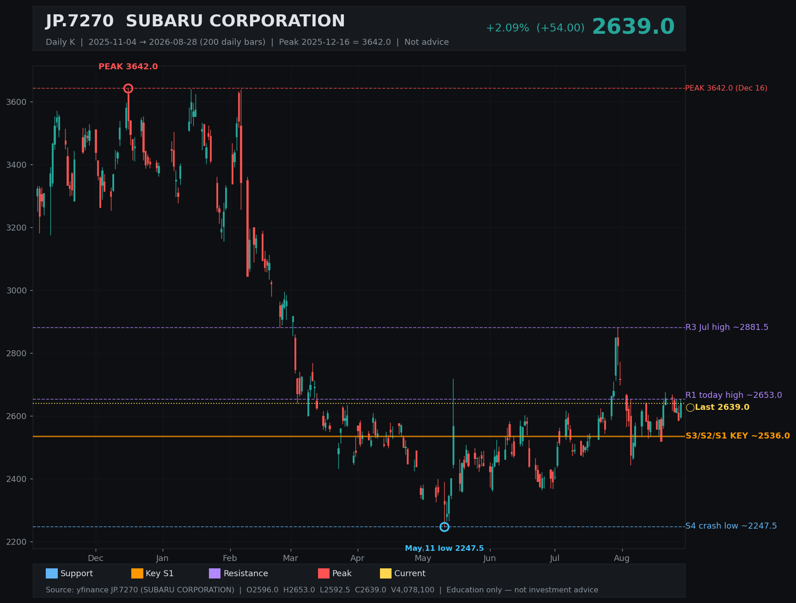Select the Mar month axis label
This screenshot has height=603, width=796.
coord(290,558)
